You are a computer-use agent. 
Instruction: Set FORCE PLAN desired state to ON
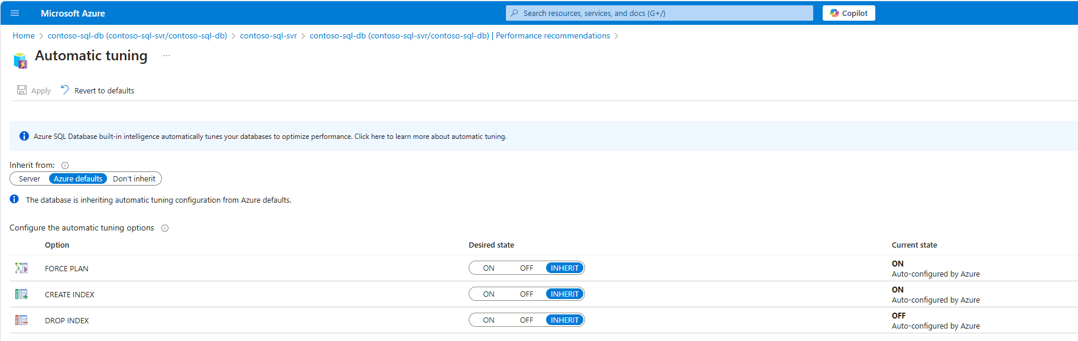489,268
